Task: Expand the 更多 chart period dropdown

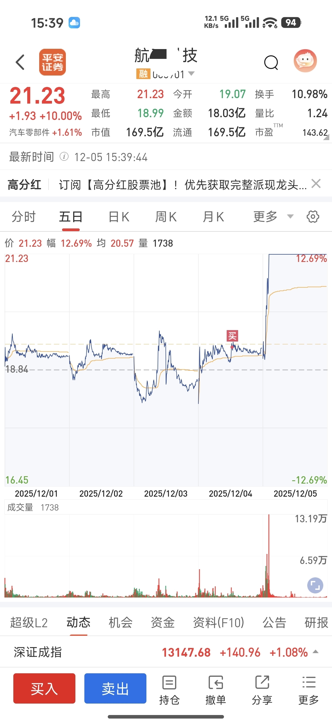Action: click(x=290, y=216)
